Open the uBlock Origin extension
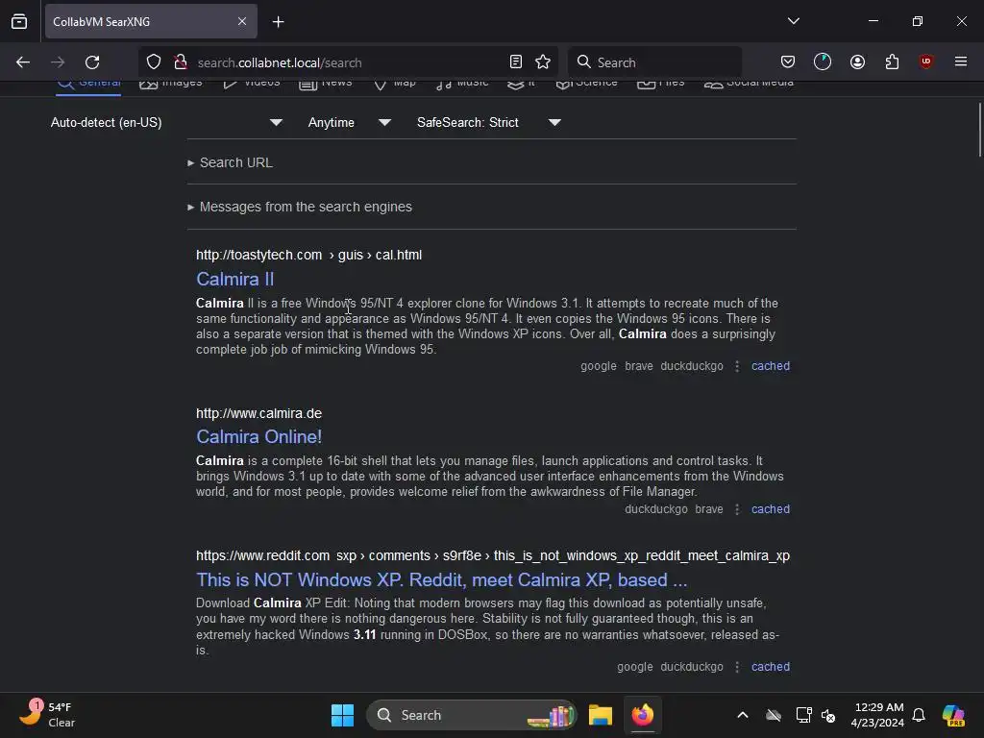Viewport: 984px width, 738px height. [925, 62]
